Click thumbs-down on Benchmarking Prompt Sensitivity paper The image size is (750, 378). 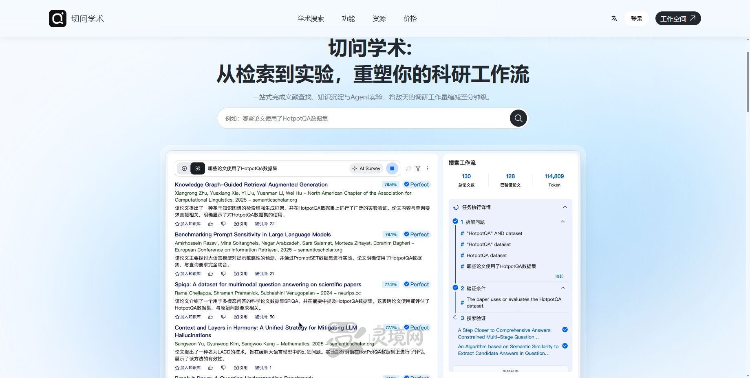click(x=223, y=274)
